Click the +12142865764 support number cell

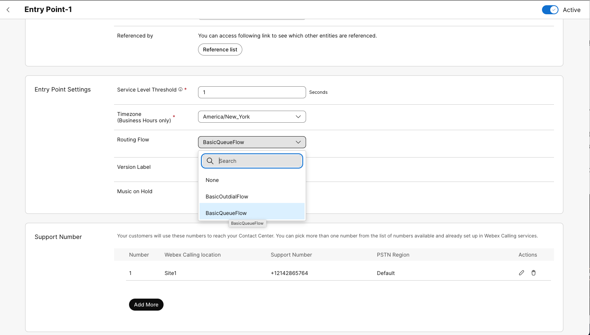tap(289, 273)
